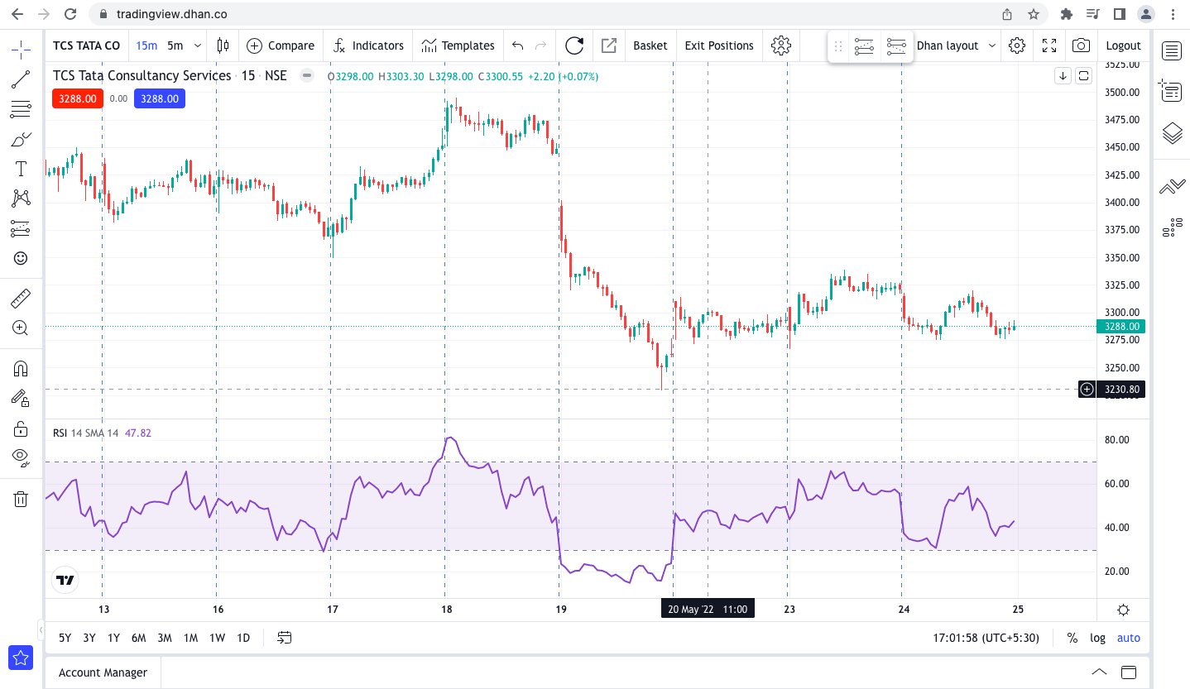Open the go to date picker
Viewport: 1190px width, 689px height.
[x=285, y=638]
